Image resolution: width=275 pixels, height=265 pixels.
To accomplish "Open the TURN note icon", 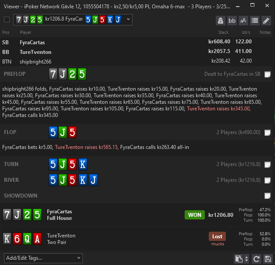I will click(267, 164).
